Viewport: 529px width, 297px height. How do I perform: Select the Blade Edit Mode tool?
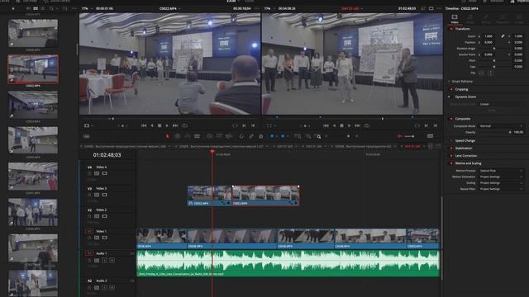[197, 136]
